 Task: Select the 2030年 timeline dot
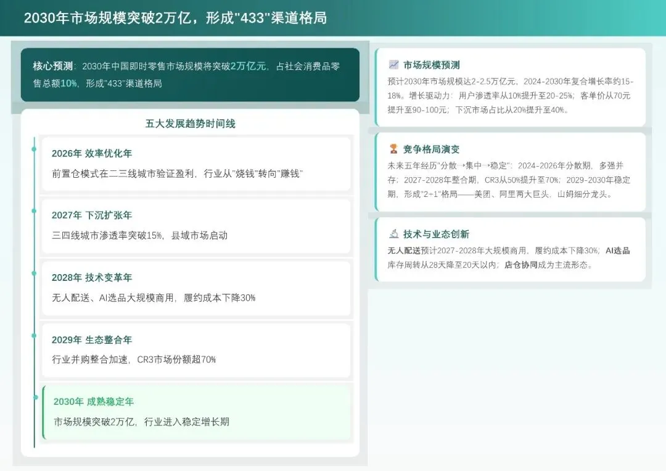(36, 398)
